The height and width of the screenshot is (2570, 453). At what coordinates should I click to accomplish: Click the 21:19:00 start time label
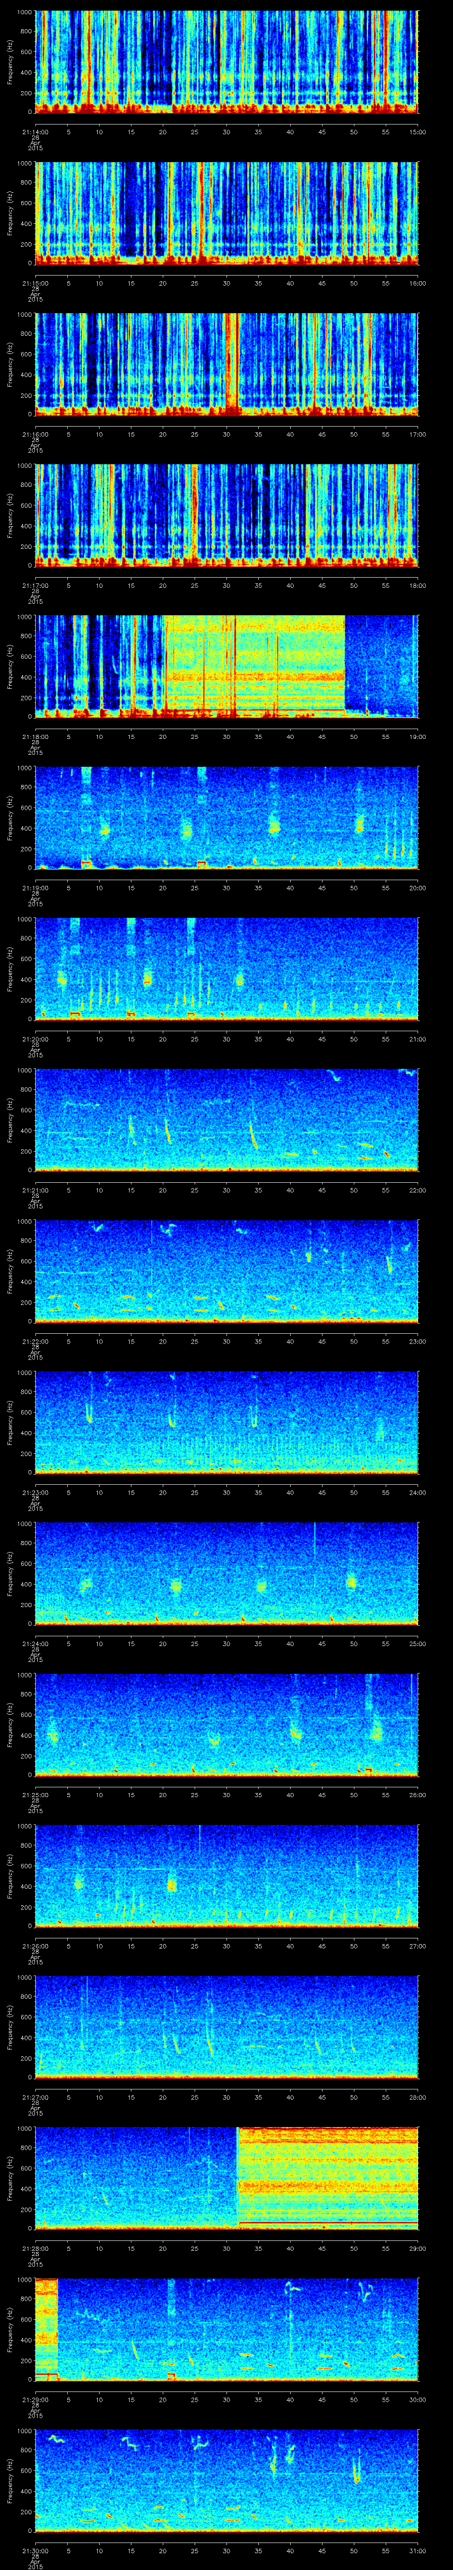[x=35, y=888]
